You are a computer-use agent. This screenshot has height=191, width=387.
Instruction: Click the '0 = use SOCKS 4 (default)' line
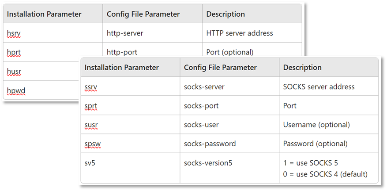pyautogui.click(x=325, y=175)
